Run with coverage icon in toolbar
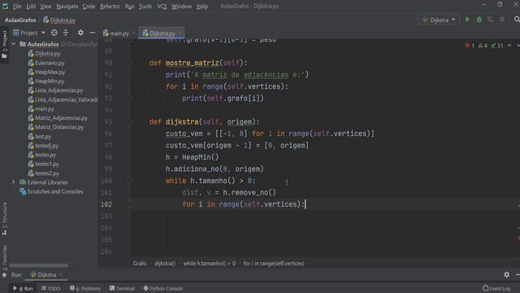Image resolution: width=520 pixels, height=293 pixels. 491,20
